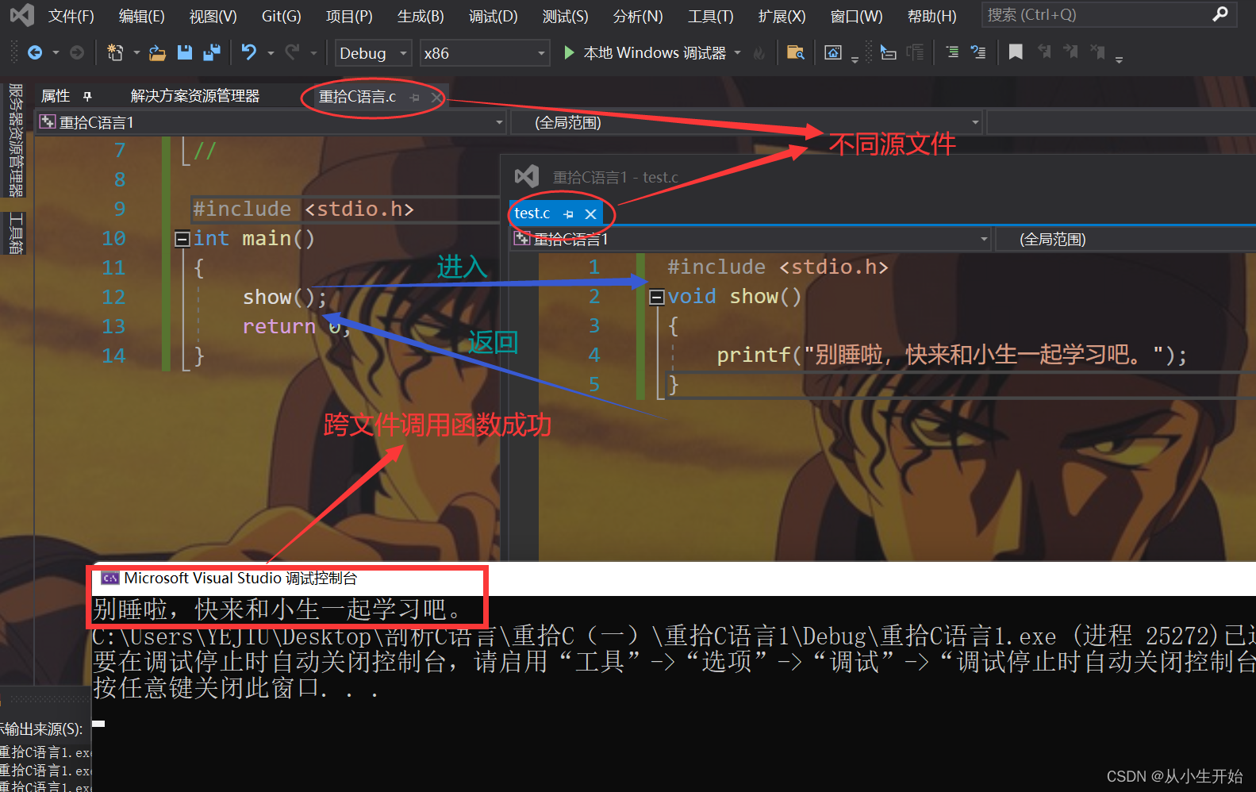The image size is (1256, 792).
Task: Open the 调试(D) menu
Action: 493,16
